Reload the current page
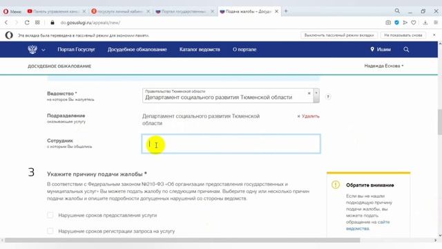Screen dimensions: 442x249 tap(27, 23)
